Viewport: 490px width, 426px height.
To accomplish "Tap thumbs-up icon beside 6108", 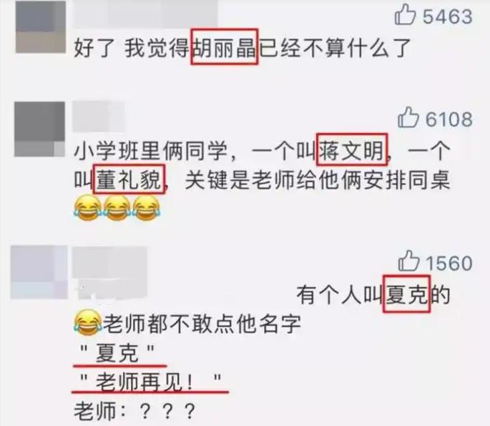I will 408,117.
